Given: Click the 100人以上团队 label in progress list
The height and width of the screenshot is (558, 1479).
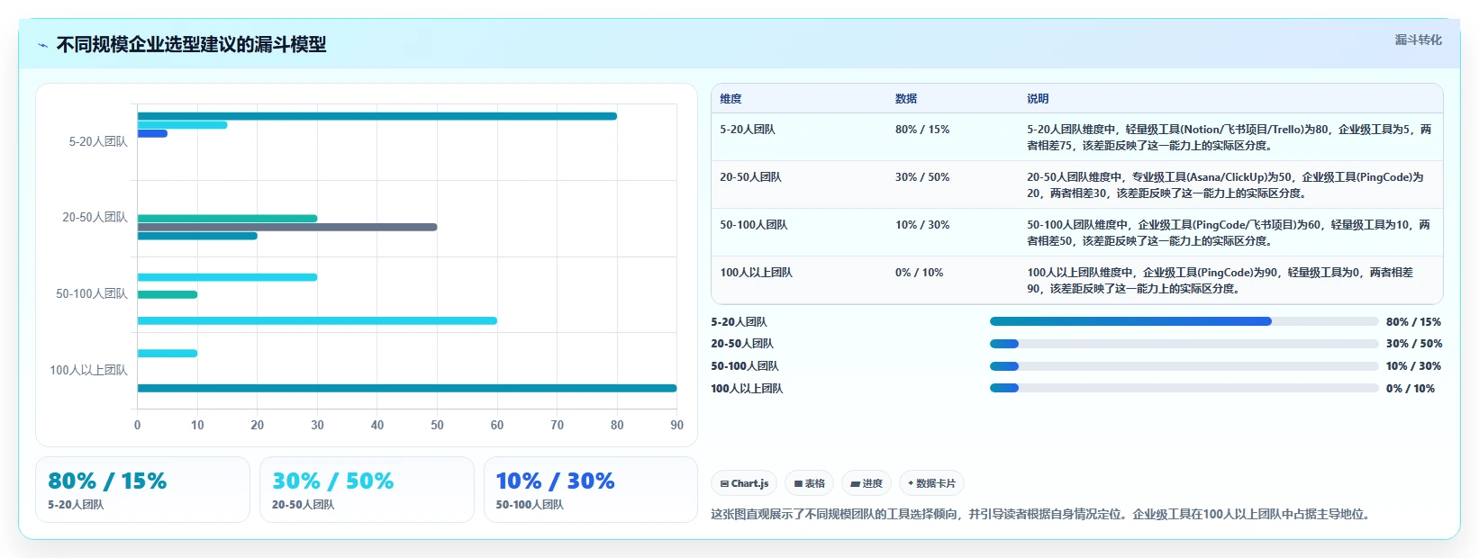Looking at the screenshot, I should [747, 389].
